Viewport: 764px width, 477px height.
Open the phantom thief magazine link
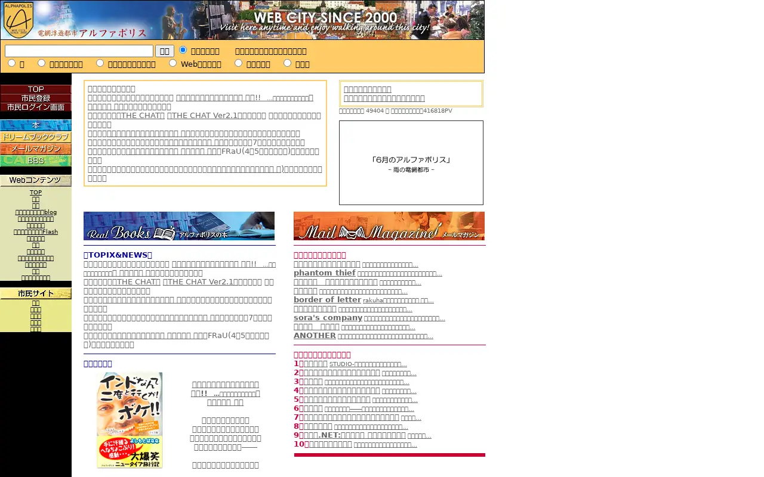(325, 273)
